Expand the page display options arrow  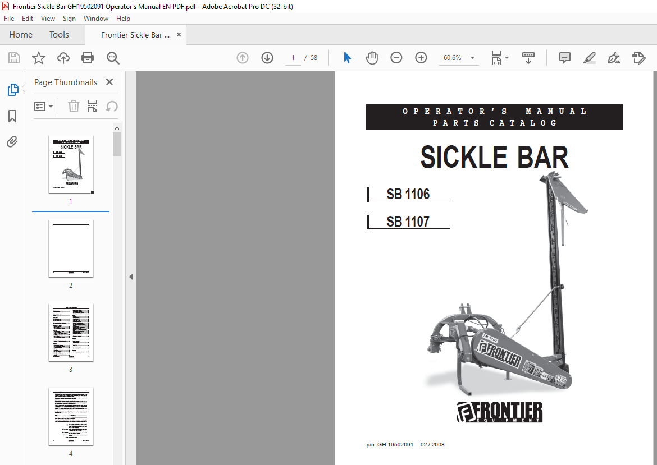507,58
